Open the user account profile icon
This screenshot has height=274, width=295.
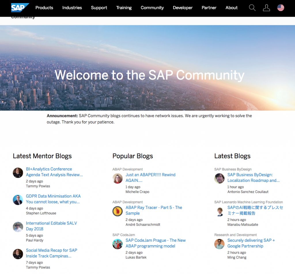[x=266, y=8]
